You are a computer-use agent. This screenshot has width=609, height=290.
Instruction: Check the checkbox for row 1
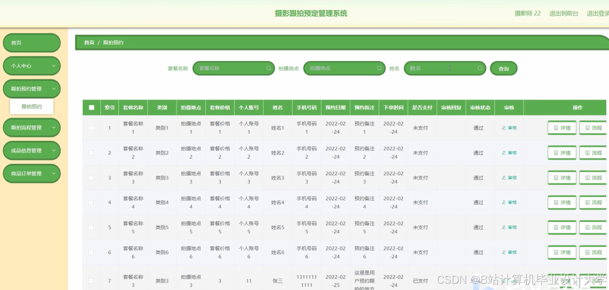91,128
